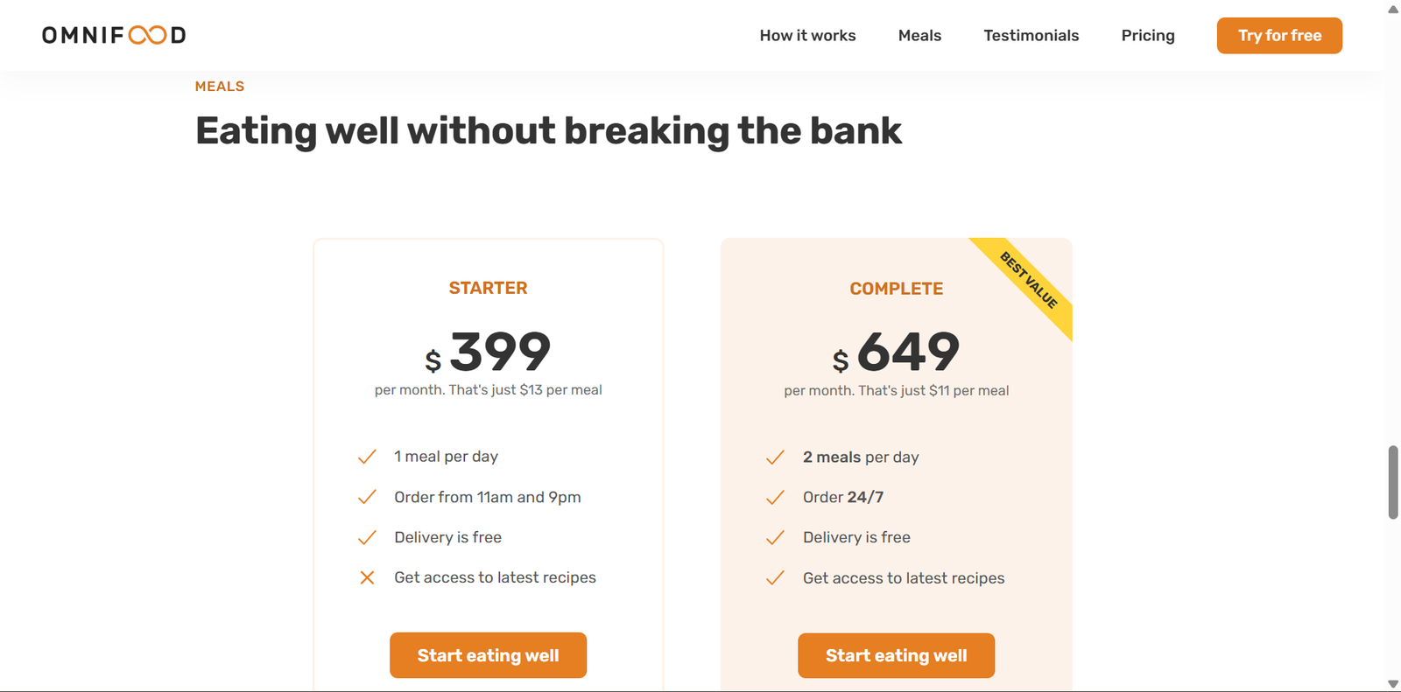Click the scrollbar down arrow
The height and width of the screenshot is (692, 1401).
(1393, 683)
